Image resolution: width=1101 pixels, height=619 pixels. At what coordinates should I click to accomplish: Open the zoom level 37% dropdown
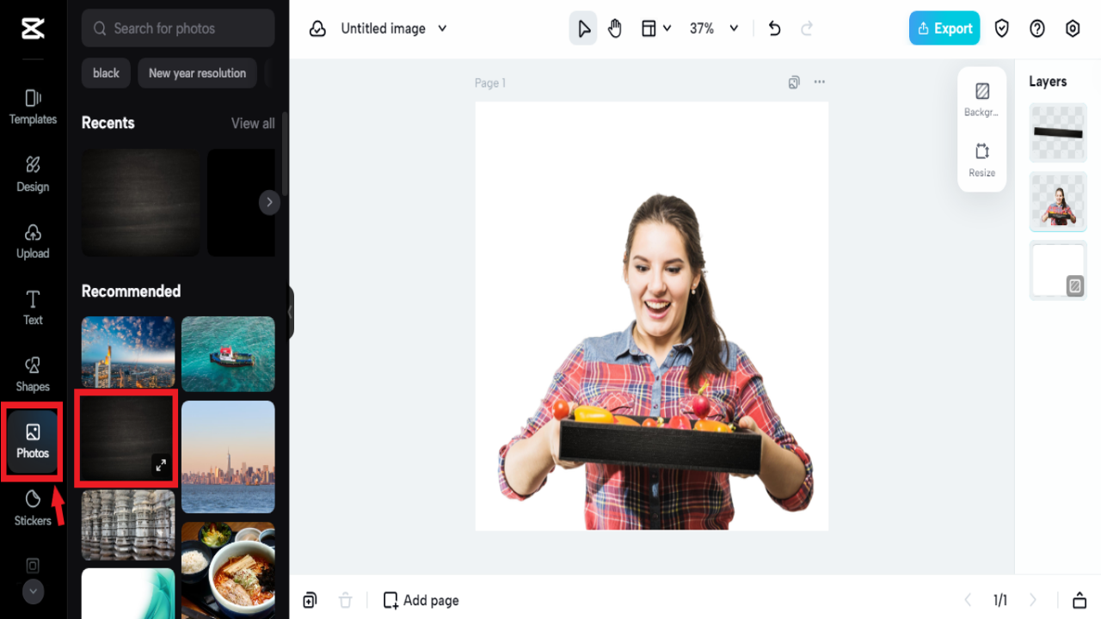pyautogui.click(x=712, y=28)
